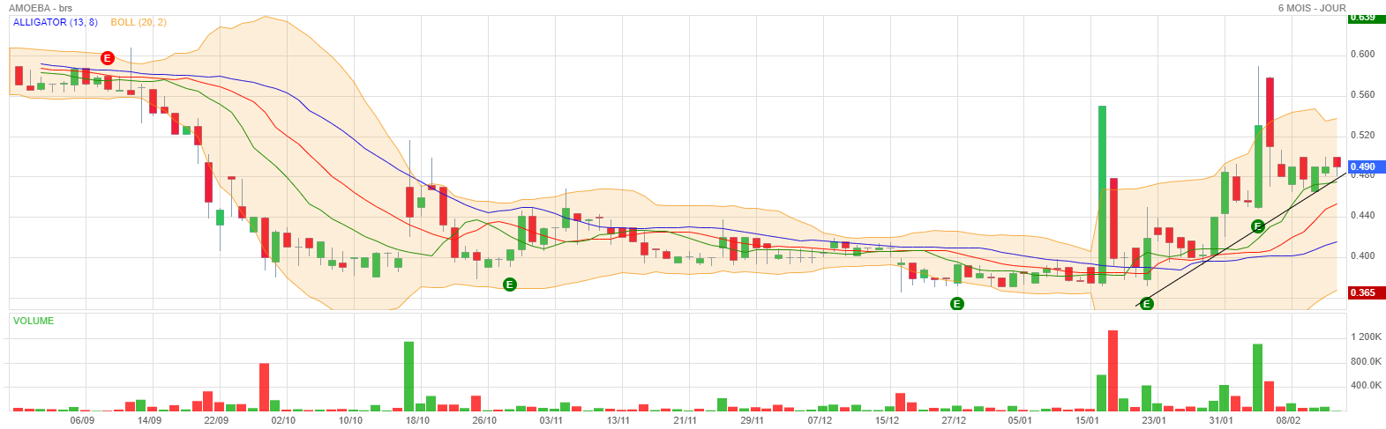Click the green E marker above 31/01
This screenshot has width=1386, height=429.
click(x=1258, y=226)
